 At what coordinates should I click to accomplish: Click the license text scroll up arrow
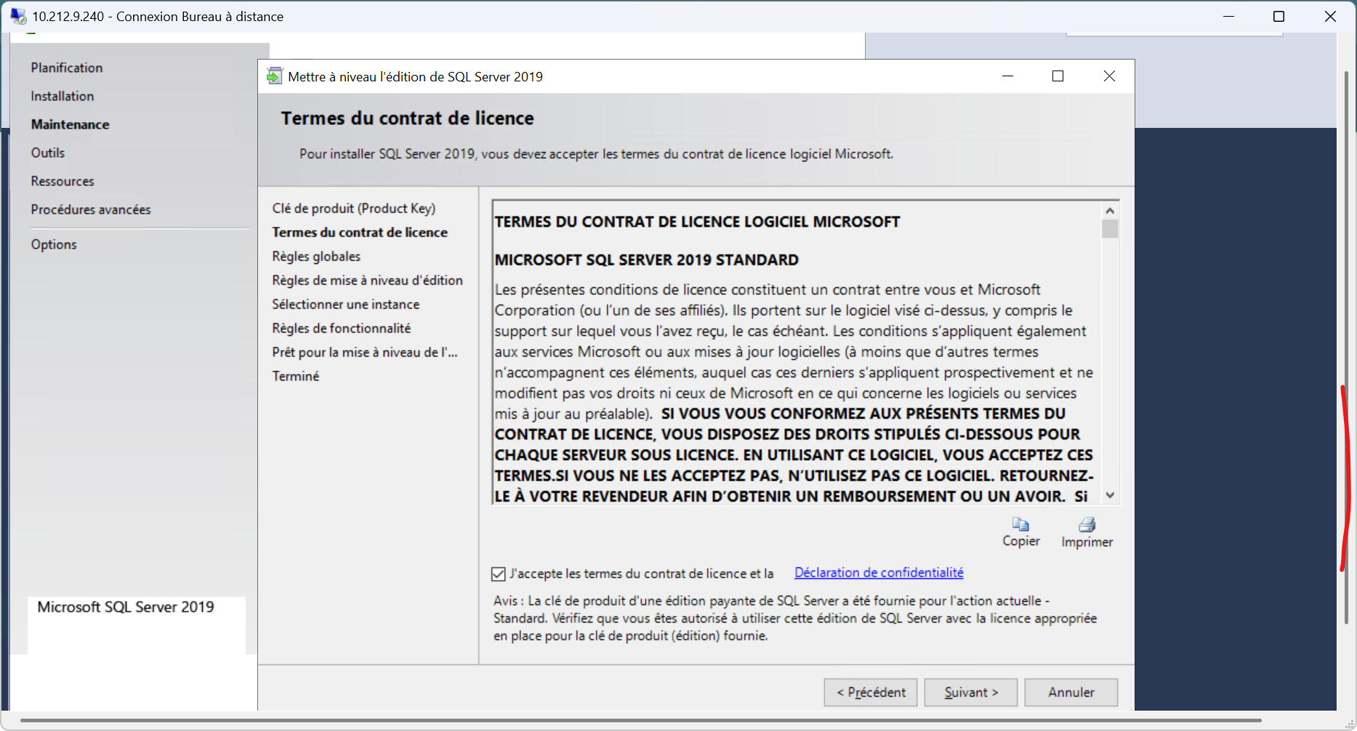tap(1110, 211)
